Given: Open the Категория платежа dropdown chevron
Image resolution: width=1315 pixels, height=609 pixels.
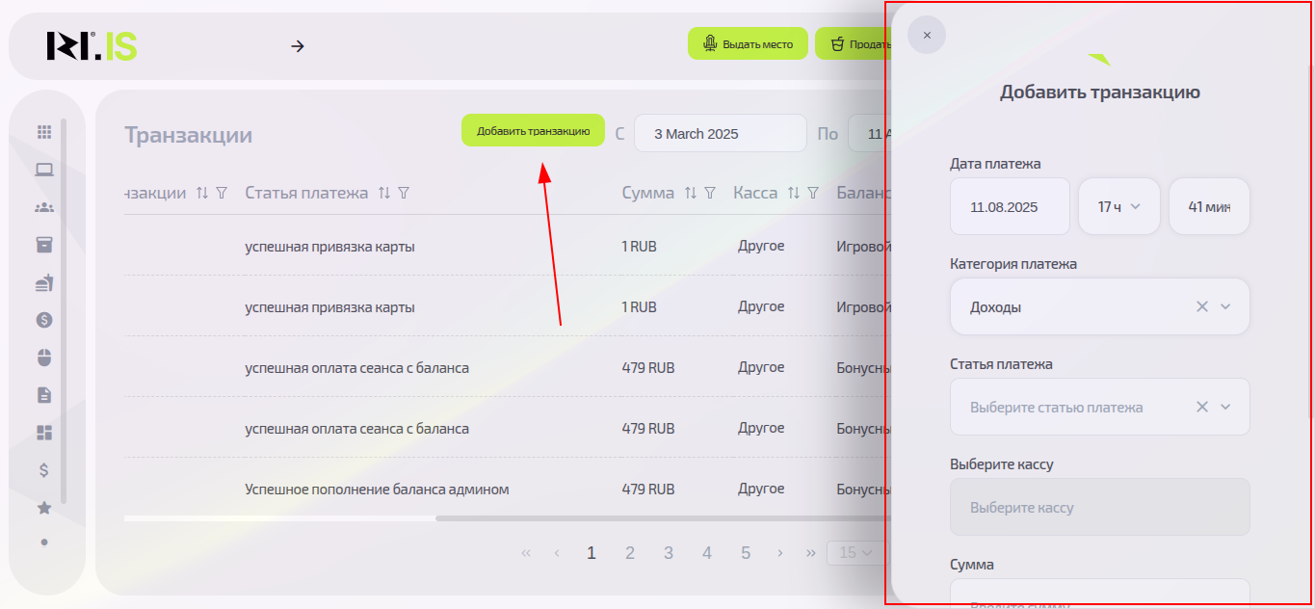Looking at the screenshot, I should click(x=1225, y=306).
